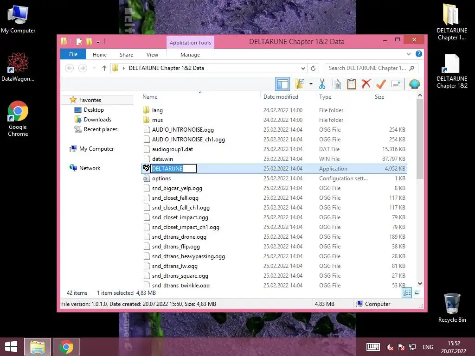Click the muted volume tray icon
This screenshot has width=475, height=356.
[390, 347]
